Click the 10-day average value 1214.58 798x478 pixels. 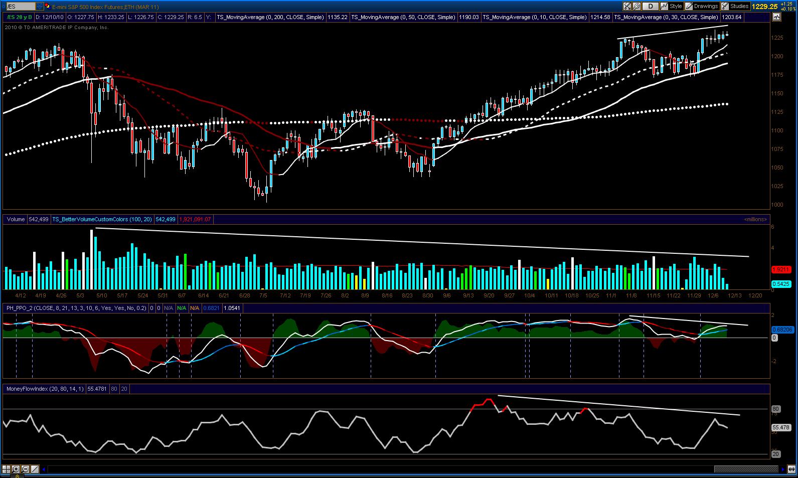point(600,17)
